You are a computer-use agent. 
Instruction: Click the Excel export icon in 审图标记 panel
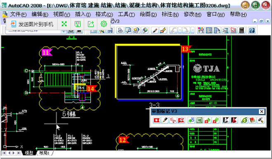coord(199,120)
